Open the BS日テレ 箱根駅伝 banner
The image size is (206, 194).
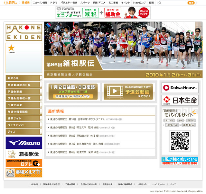tap(24, 154)
